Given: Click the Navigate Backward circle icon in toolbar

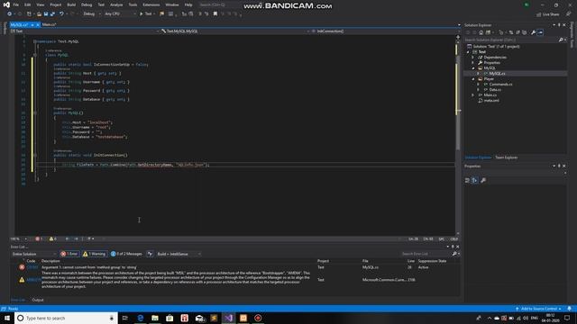Looking at the screenshot, I should click(x=10, y=14).
